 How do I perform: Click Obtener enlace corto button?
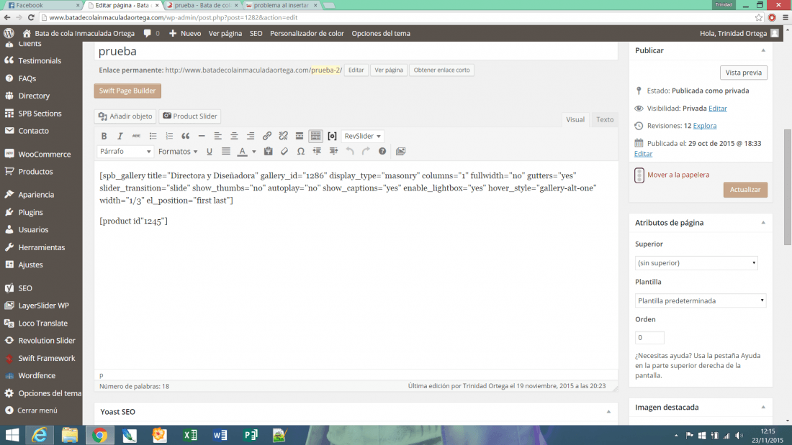pyautogui.click(x=441, y=70)
